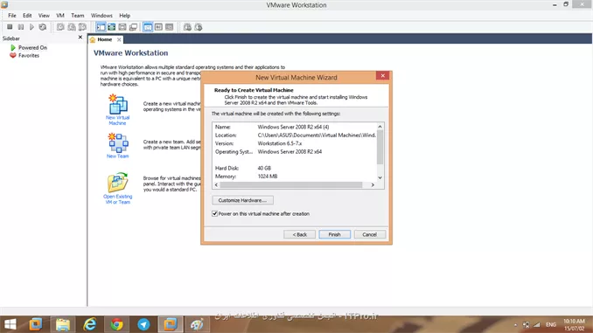Open Internet Explorer from the taskbar
593x333 pixels.
tap(89, 324)
